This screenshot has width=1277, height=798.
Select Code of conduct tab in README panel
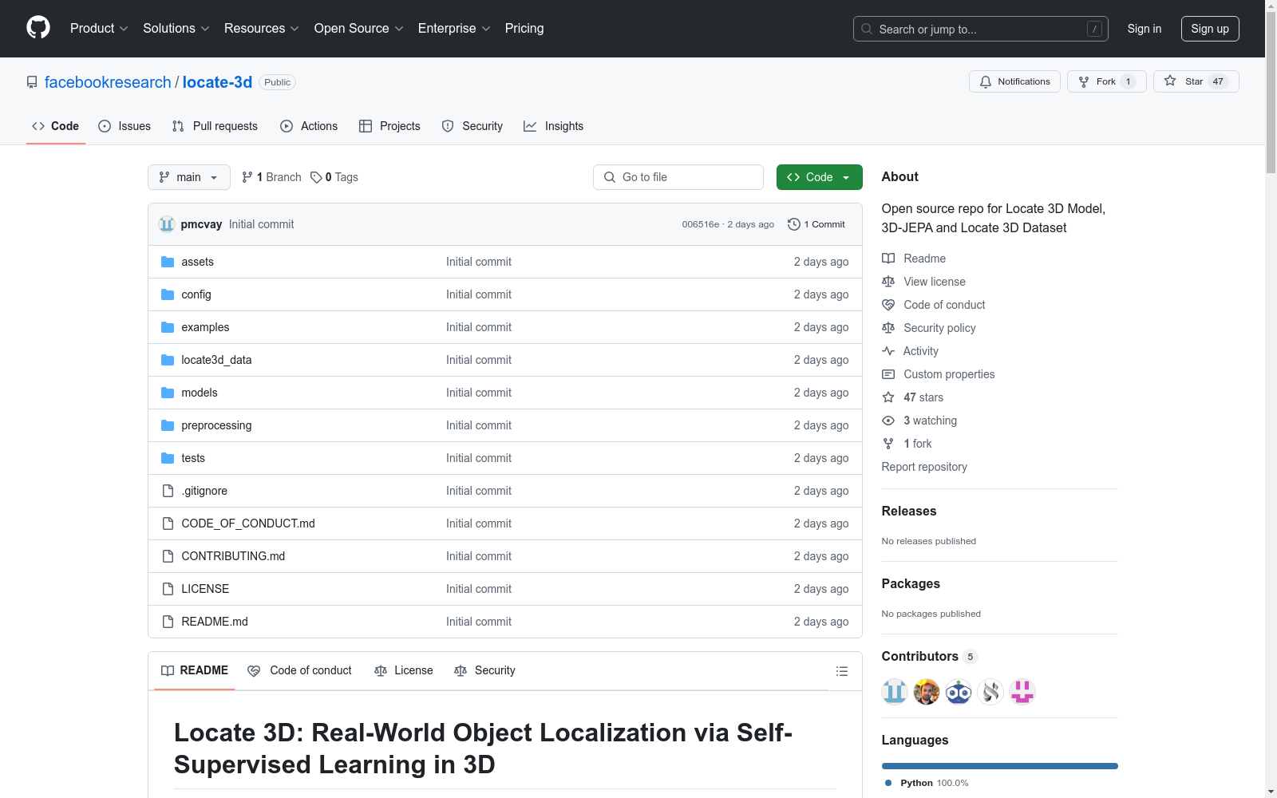300,671
